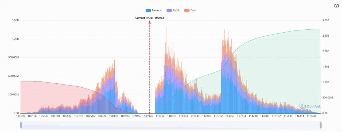Image resolution: width=342 pixels, height=132 pixels.
Task: Click x-axis label 104690
Action: pos(21,116)
